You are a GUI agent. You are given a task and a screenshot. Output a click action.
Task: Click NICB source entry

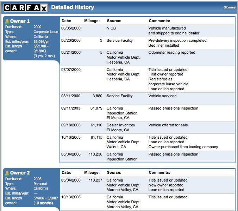pyautogui.click(x=111, y=28)
